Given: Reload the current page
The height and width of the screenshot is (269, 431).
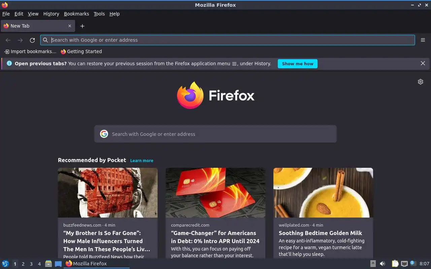Looking at the screenshot, I should click(32, 40).
